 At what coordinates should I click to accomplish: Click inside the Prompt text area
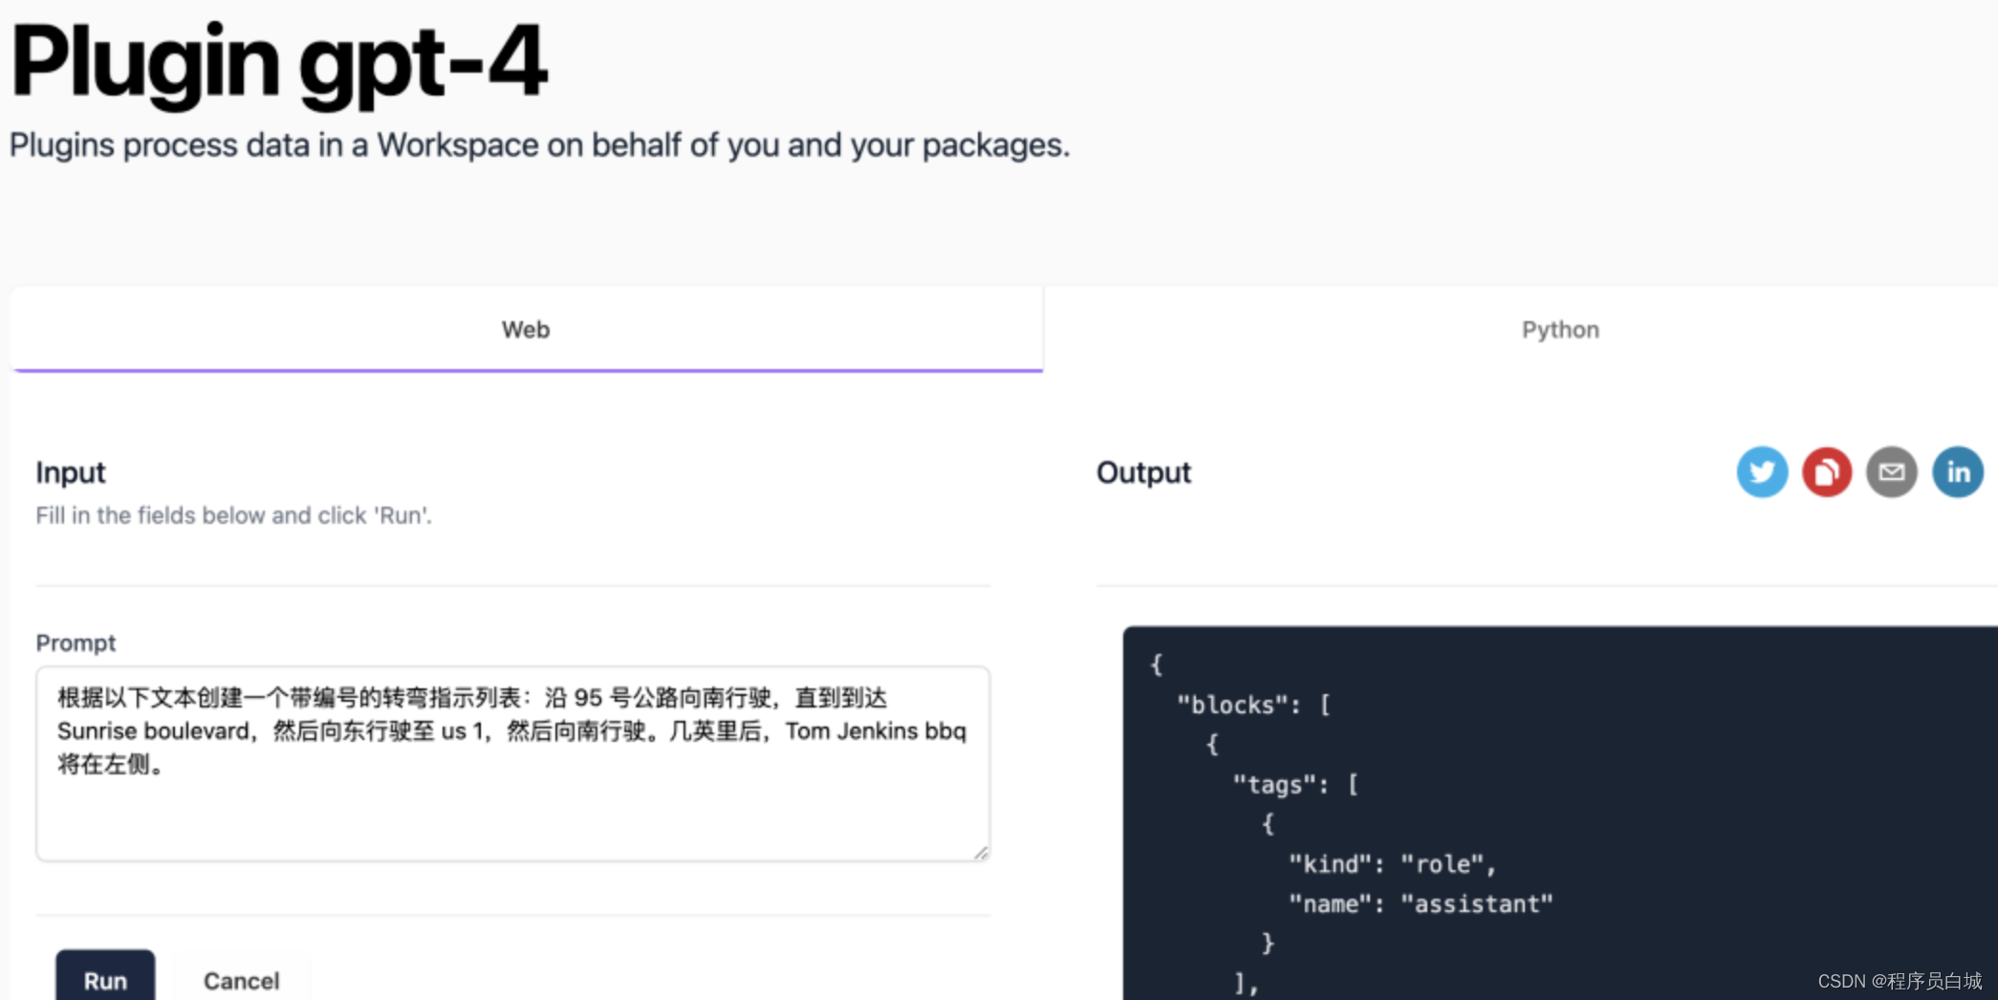pos(512,762)
